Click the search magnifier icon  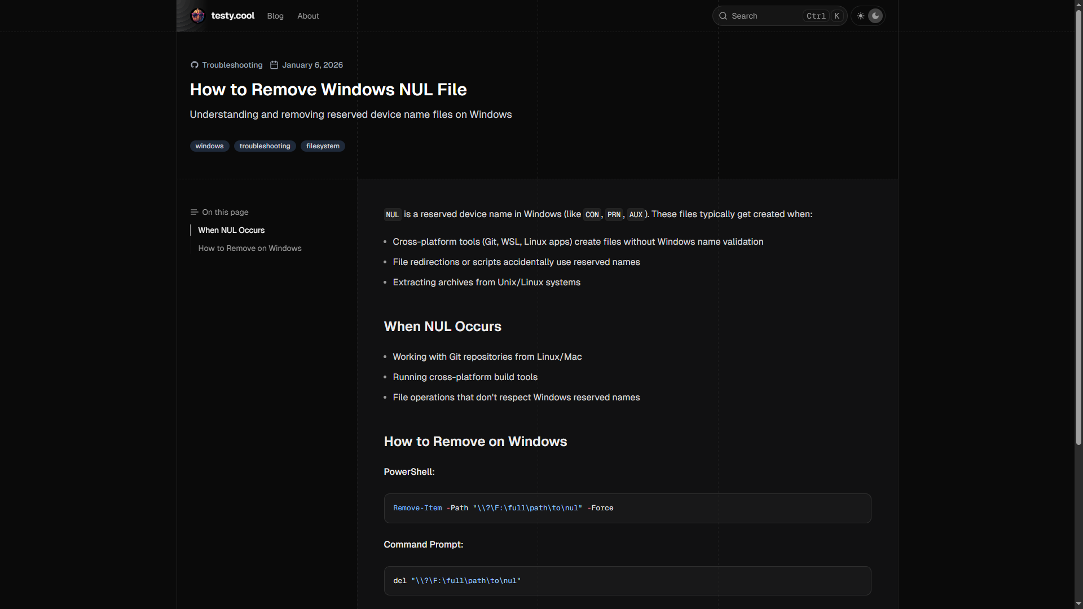[723, 16]
